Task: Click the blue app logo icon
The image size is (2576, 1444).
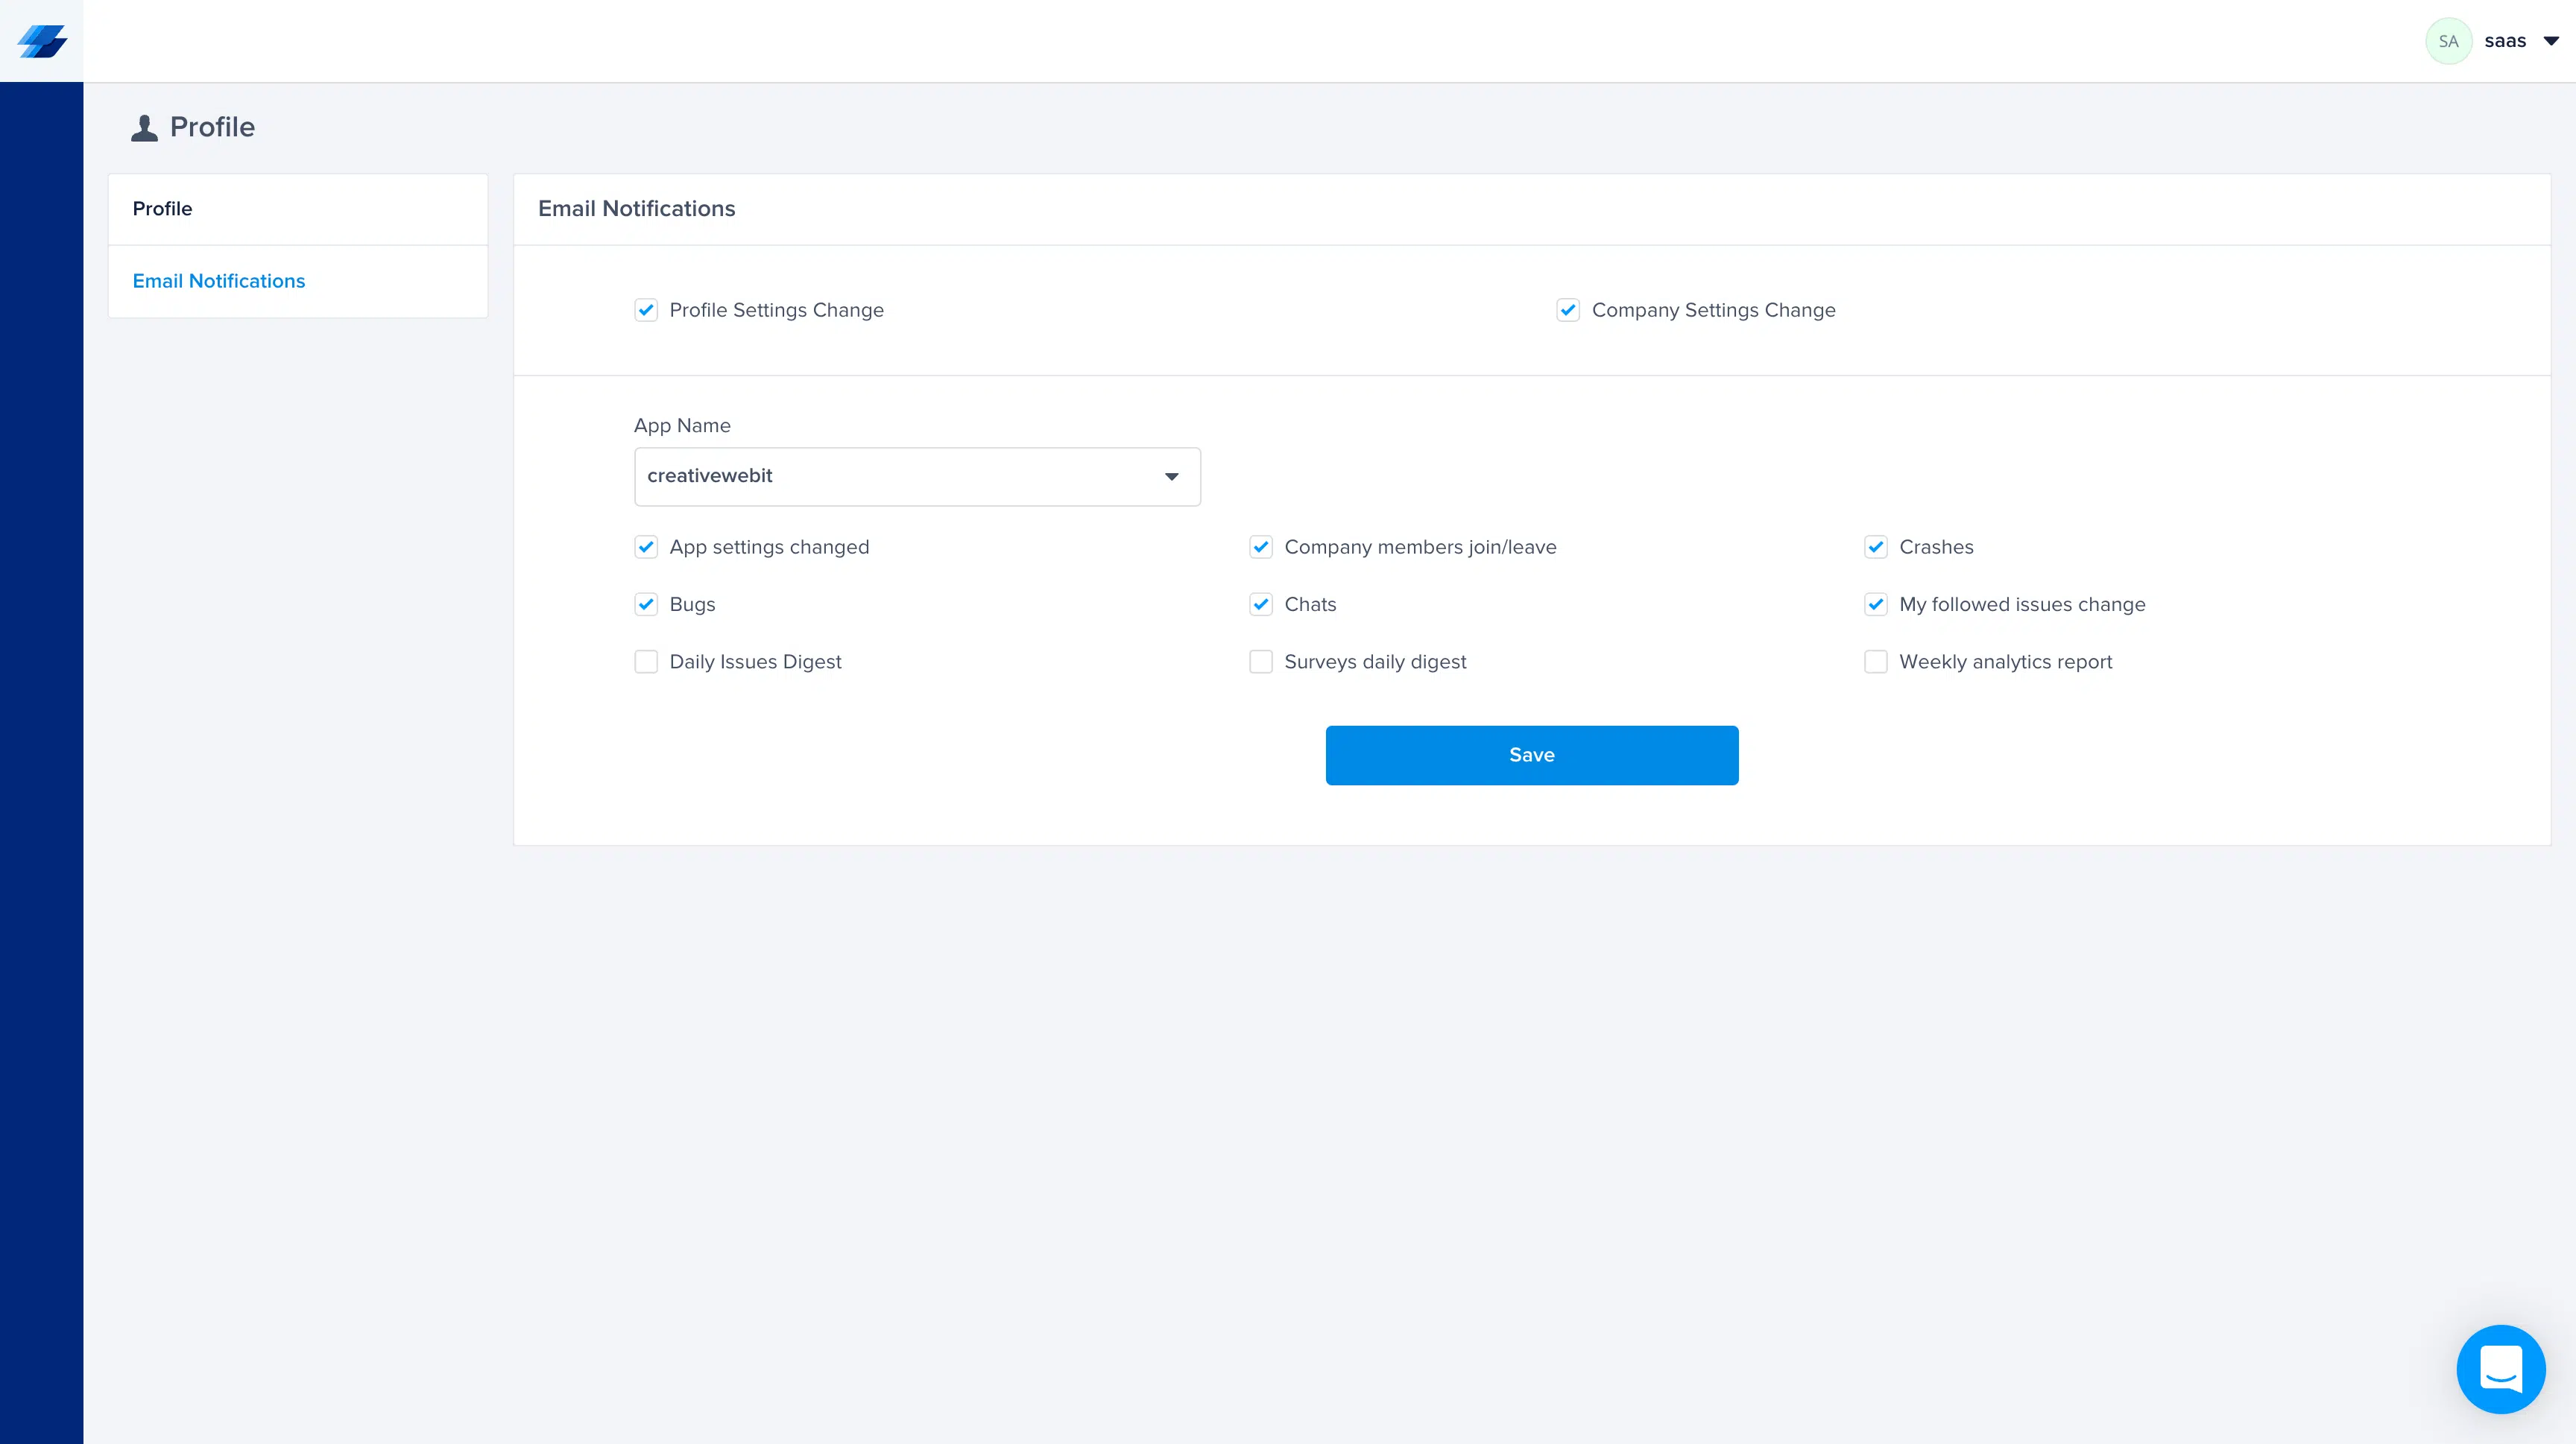Action: pos(42,41)
